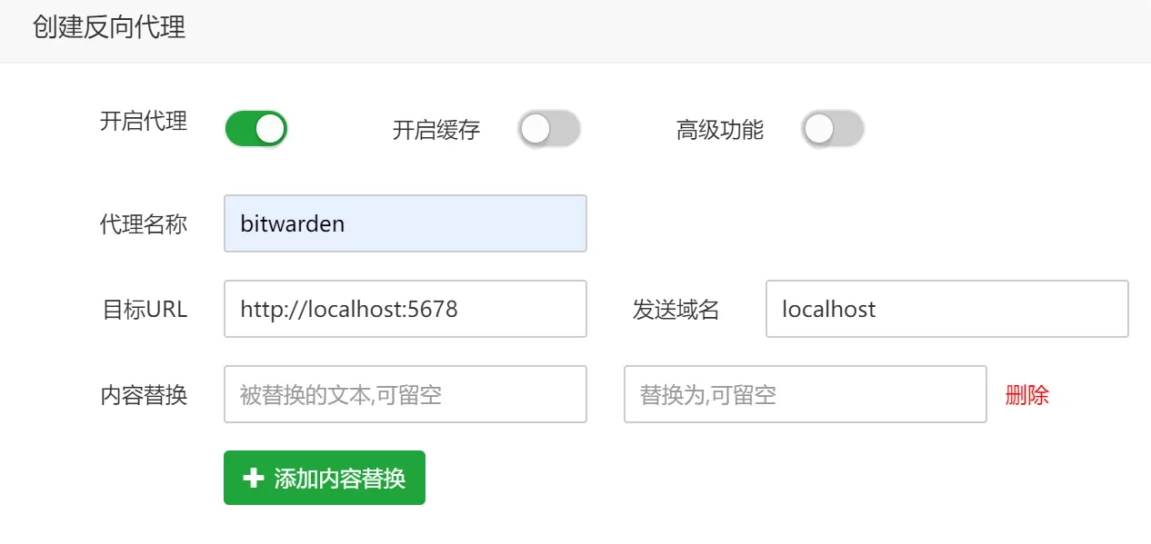This screenshot has width=1151, height=544.
Task: Click the 目标URL input with http://localhost:5678
Action: click(x=405, y=309)
